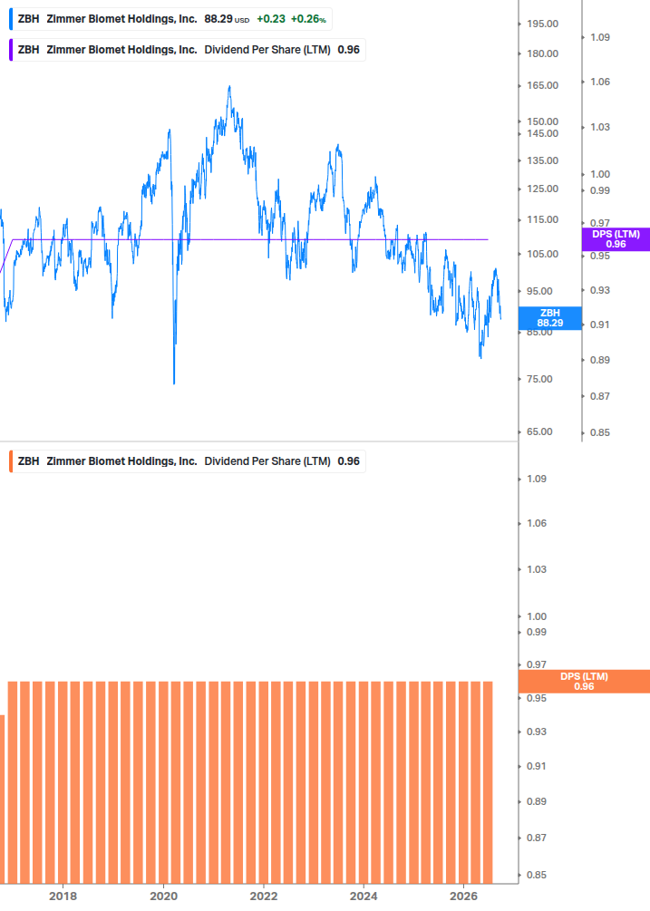Click the 2024 label on time axis
Image resolution: width=650 pixels, height=911 pixels.
coord(364,896)
